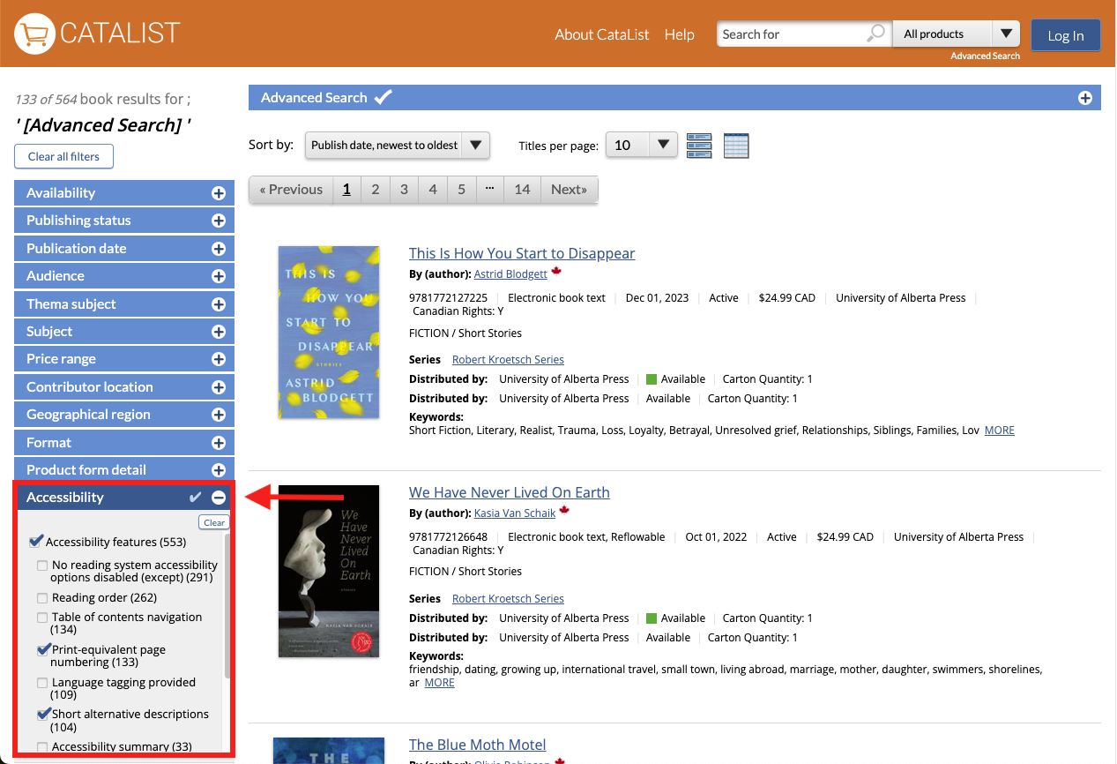The height and width of the screenshot is (764, 1117).
Task: Open The Blue Moth Motel title link
Action: click(x=478, y=745)
